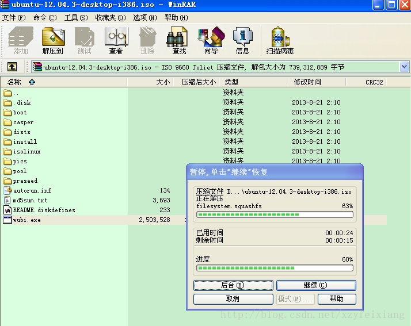Viewport: 411px width, 326px height.
Task: Click the Continue (继续) button
Action: [316, 285]
